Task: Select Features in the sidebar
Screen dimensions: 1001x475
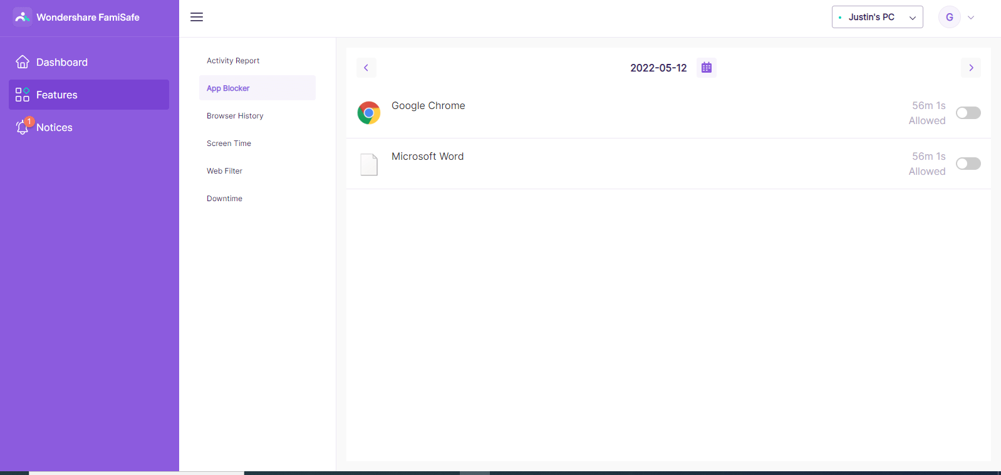Action: [89, 95]
